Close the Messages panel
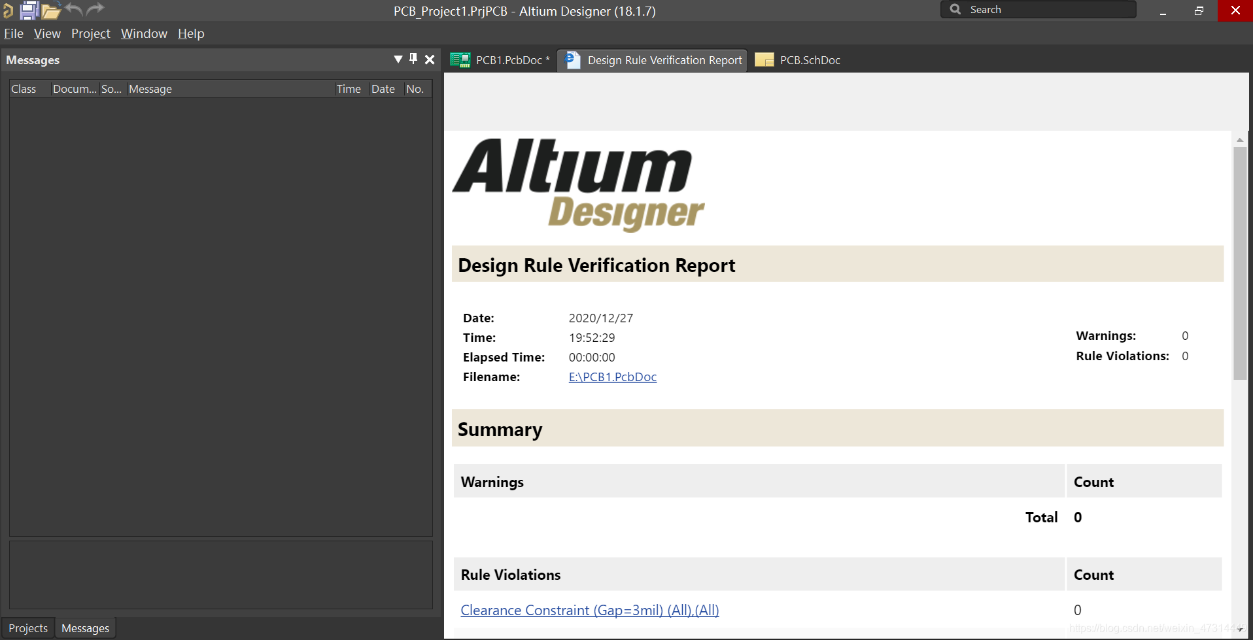This screenshot has height=640, width=1253. point(430,59)
